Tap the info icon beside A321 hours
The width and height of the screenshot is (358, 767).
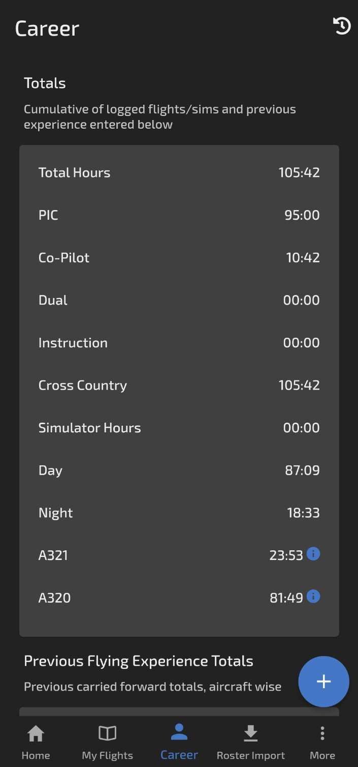point(313,553)
